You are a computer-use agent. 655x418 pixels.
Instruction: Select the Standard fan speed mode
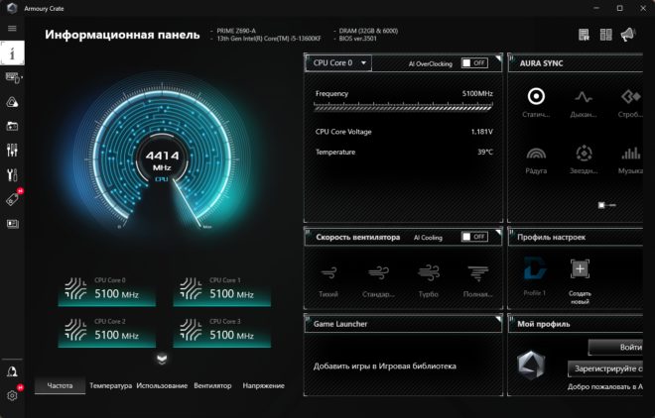tap(378, 280)
